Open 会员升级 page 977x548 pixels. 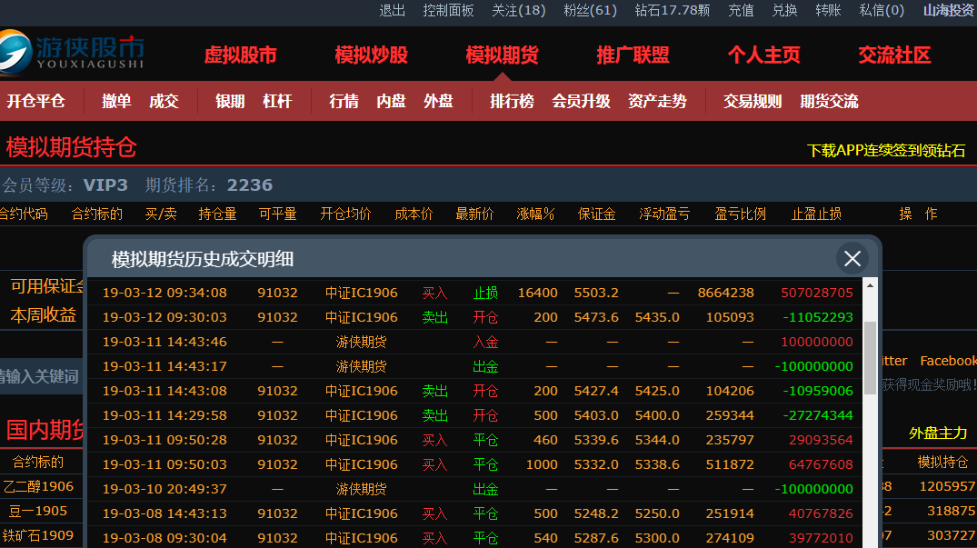(581, 101)
